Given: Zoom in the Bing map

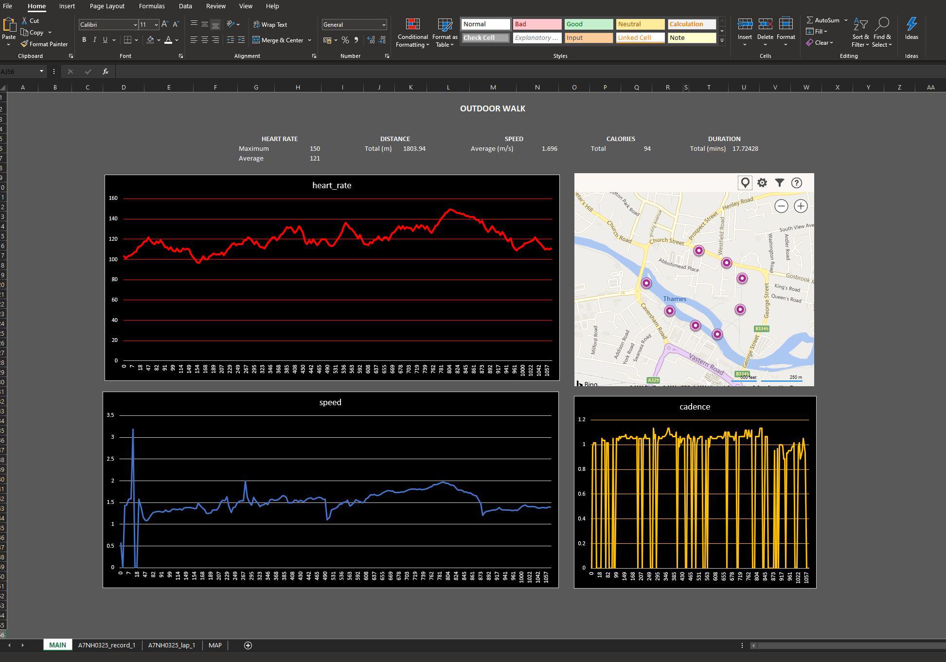Looking at the screenshot, I should 801,206.
